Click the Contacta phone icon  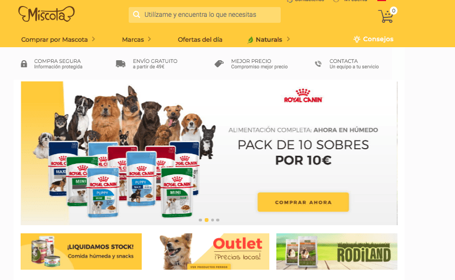[318, 63]
